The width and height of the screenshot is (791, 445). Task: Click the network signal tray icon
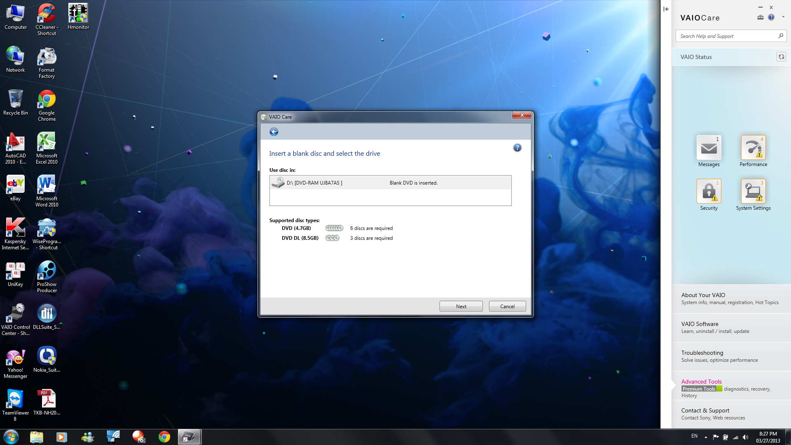pyautogui.click(x=735, y=437)
